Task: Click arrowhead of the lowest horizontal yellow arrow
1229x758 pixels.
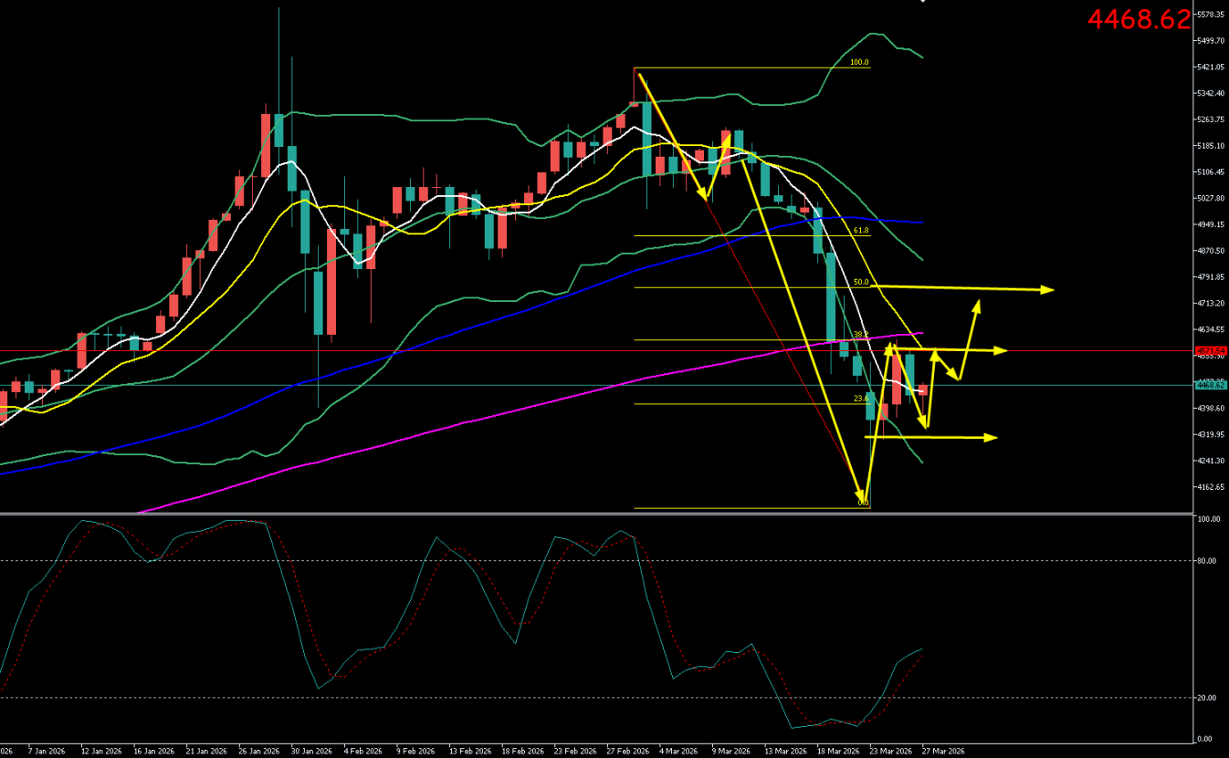Action: (993, 438)
